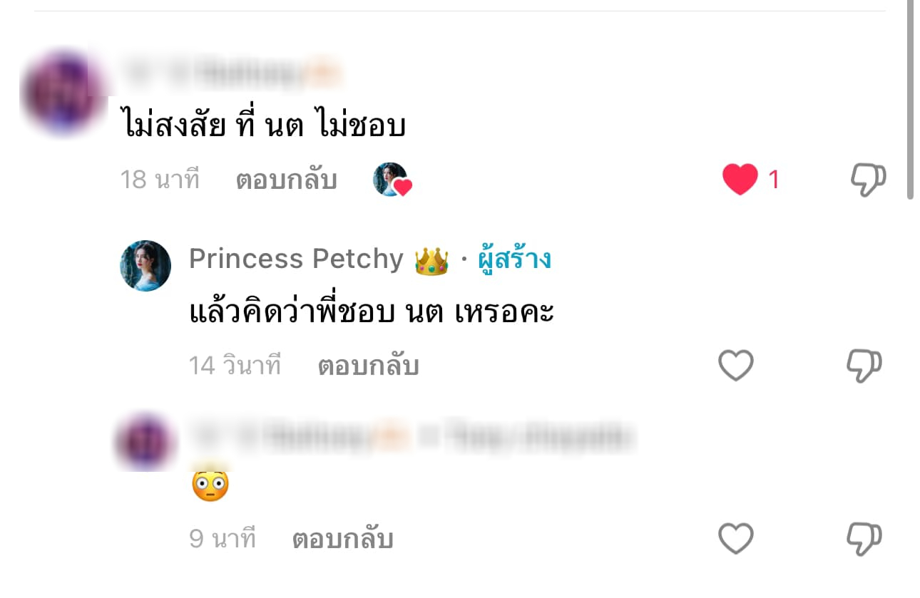Viewport: 920px width, 598px height.
Task: Tap the liked-by-creator avatar badge
Action: [392, 180]
